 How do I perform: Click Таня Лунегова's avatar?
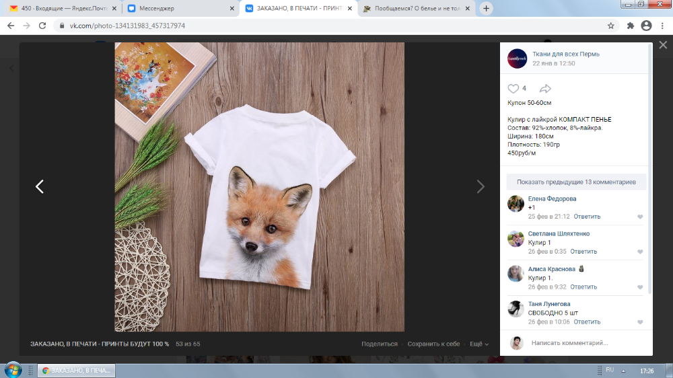(x=516, y=309)
